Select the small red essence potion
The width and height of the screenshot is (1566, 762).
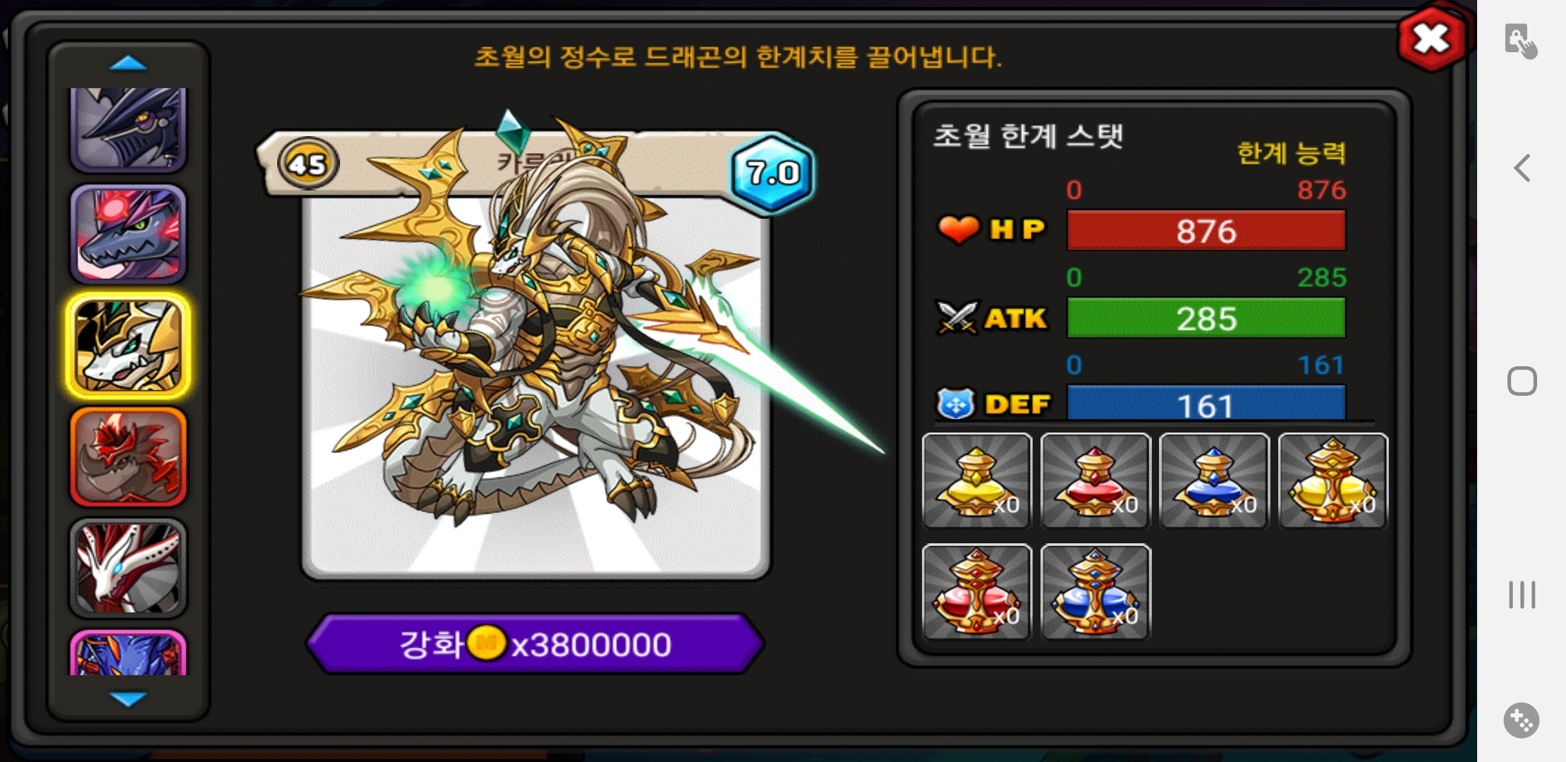(x=1095, y=480)
